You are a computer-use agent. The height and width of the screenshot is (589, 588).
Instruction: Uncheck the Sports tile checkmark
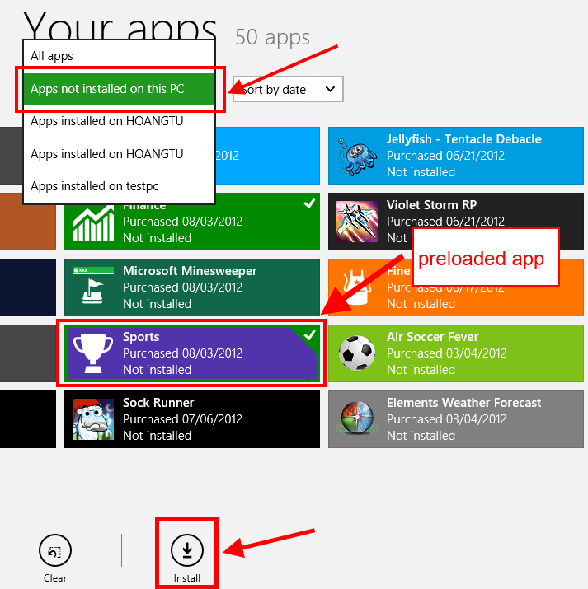tap(309, 334)
